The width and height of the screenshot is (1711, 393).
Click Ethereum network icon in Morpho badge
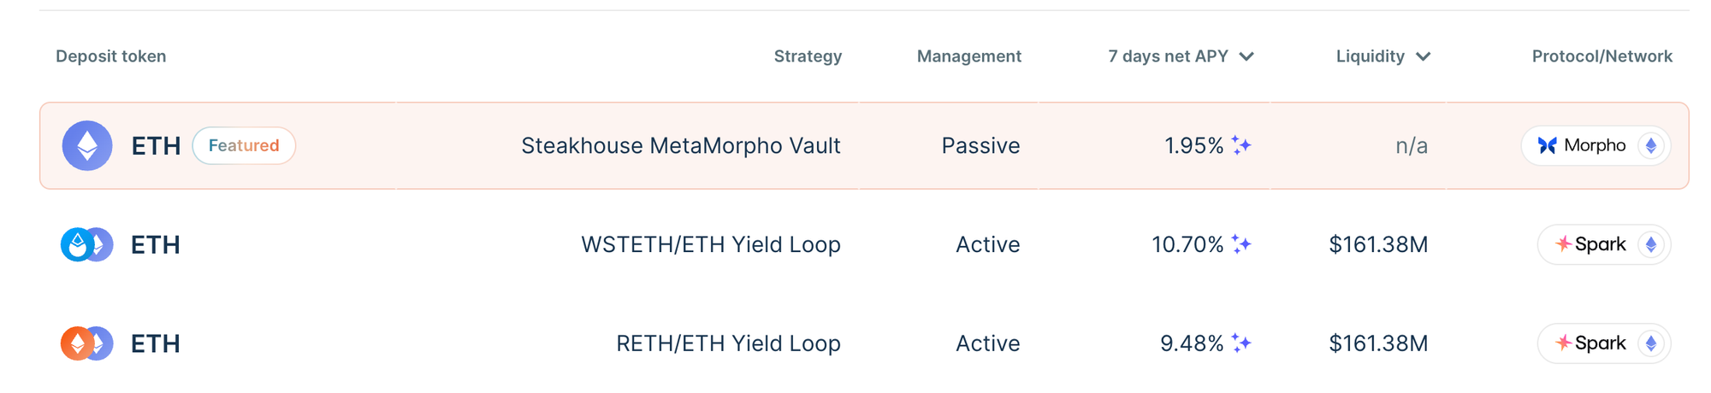1651,145
